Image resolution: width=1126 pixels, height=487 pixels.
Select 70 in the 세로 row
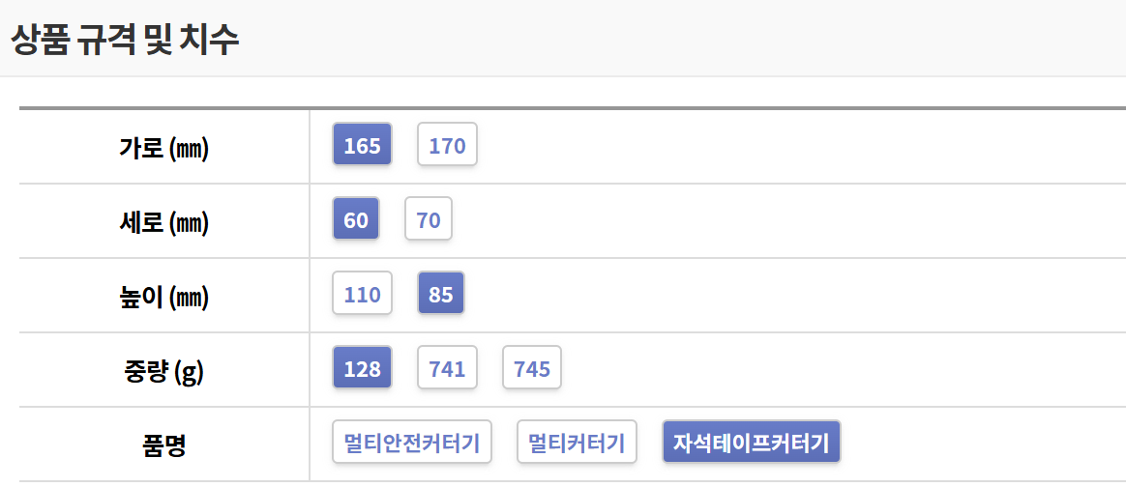[x=429, y=220]
